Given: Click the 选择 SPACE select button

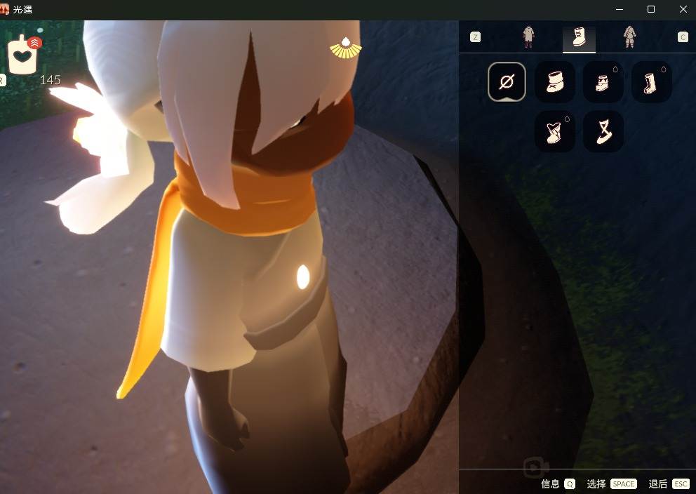Looking at the screenshot, I should 612,483.
